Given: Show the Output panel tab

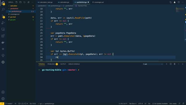Looking at the screenshot, I should [63, 64].
